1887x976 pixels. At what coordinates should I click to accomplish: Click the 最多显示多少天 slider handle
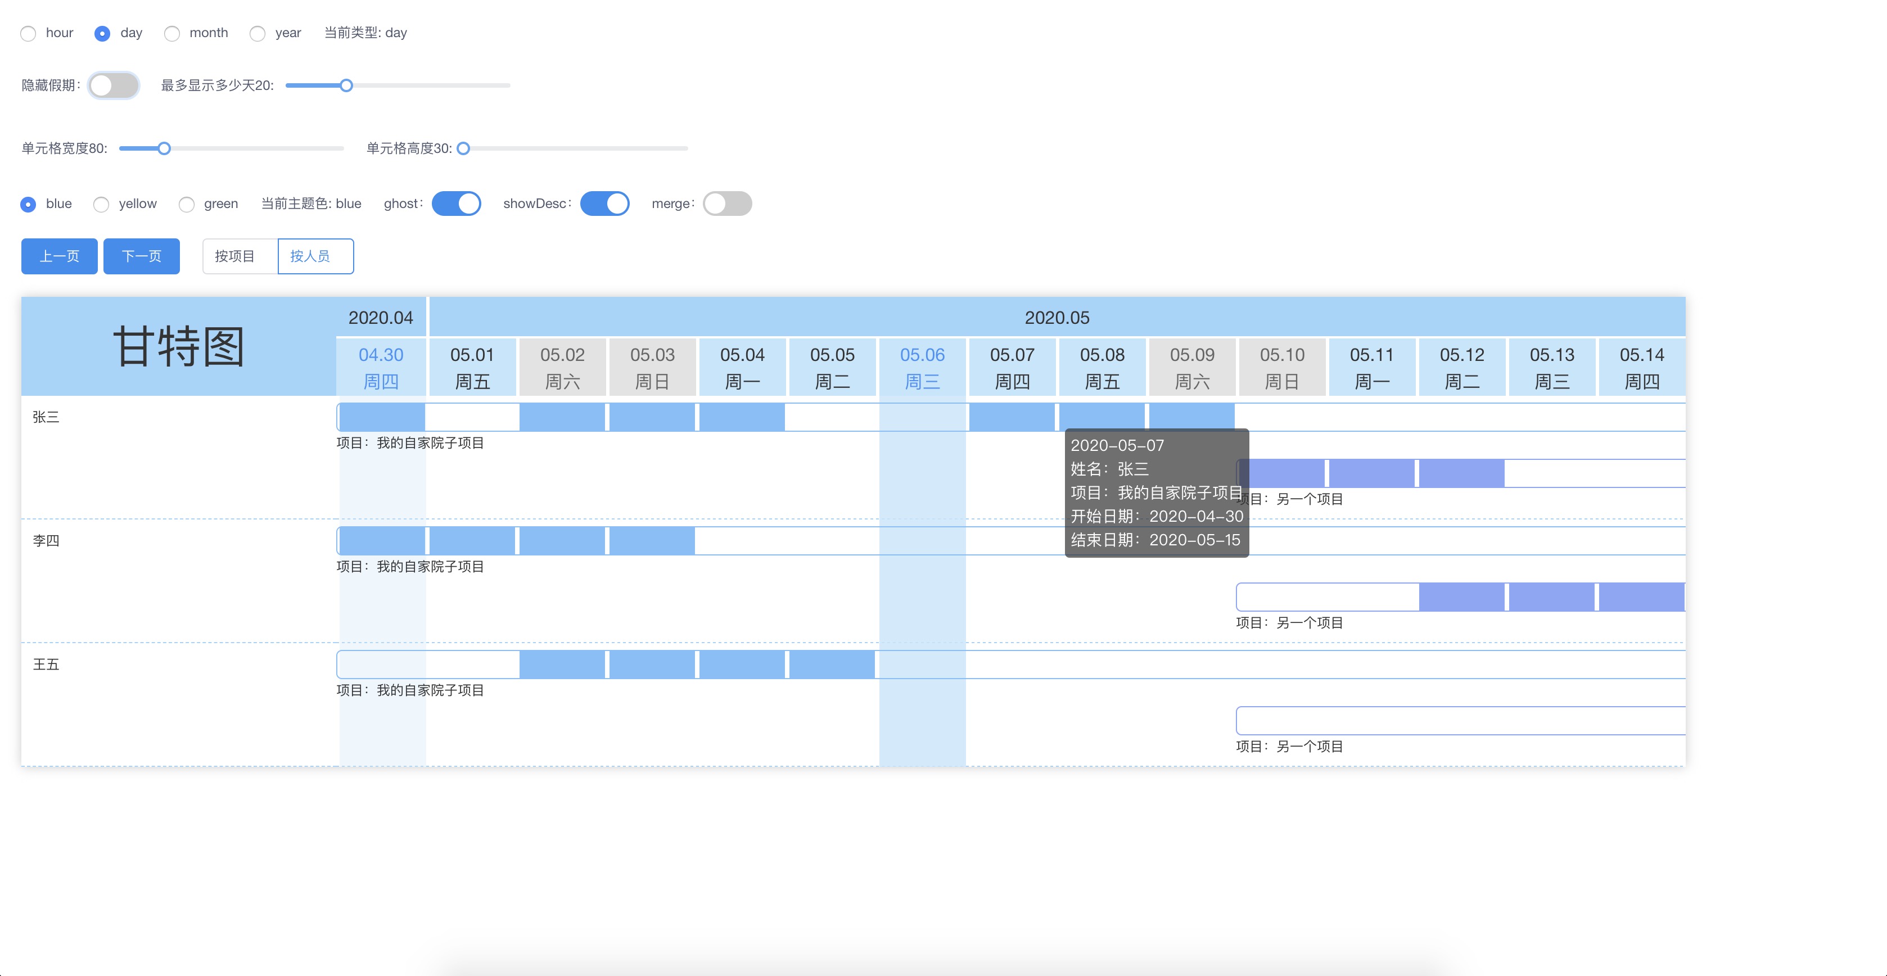[x=346, y=85]
